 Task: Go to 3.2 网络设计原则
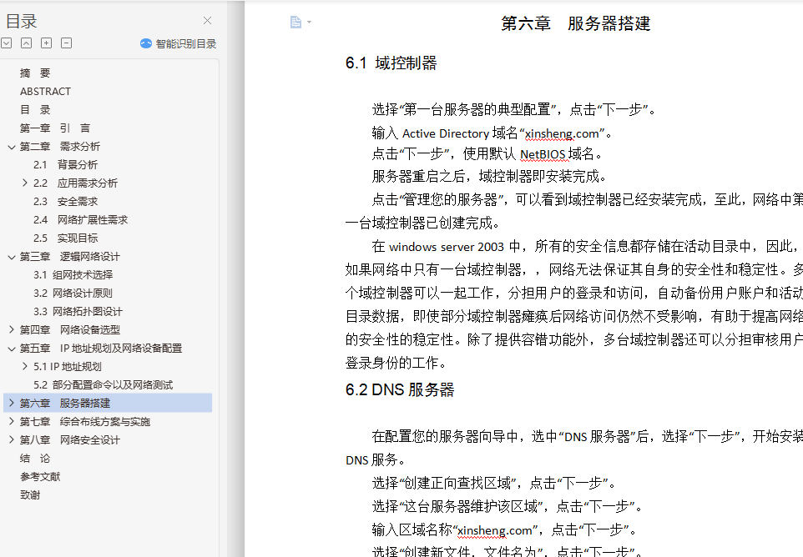pos(73,293)
